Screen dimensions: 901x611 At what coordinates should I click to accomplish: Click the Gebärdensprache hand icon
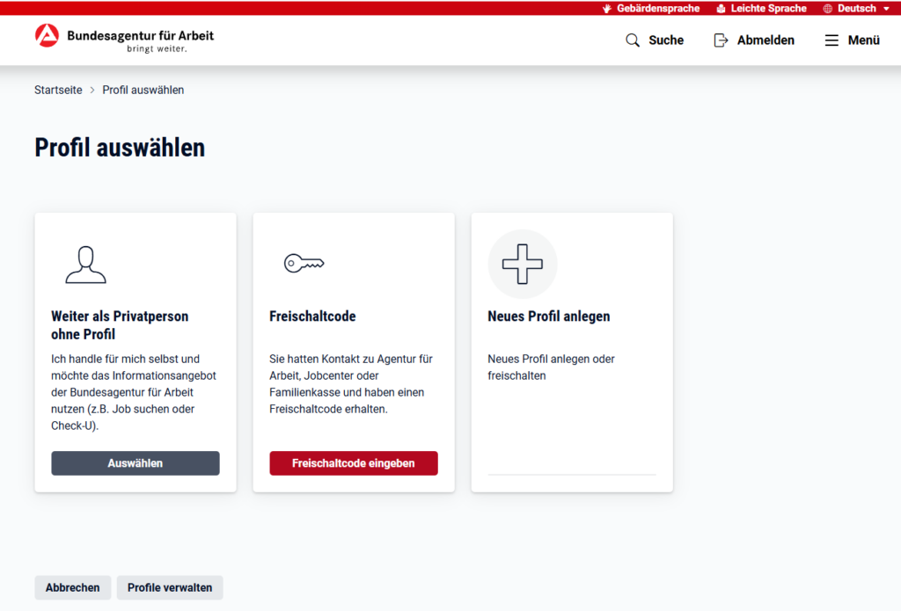point(606,9)
